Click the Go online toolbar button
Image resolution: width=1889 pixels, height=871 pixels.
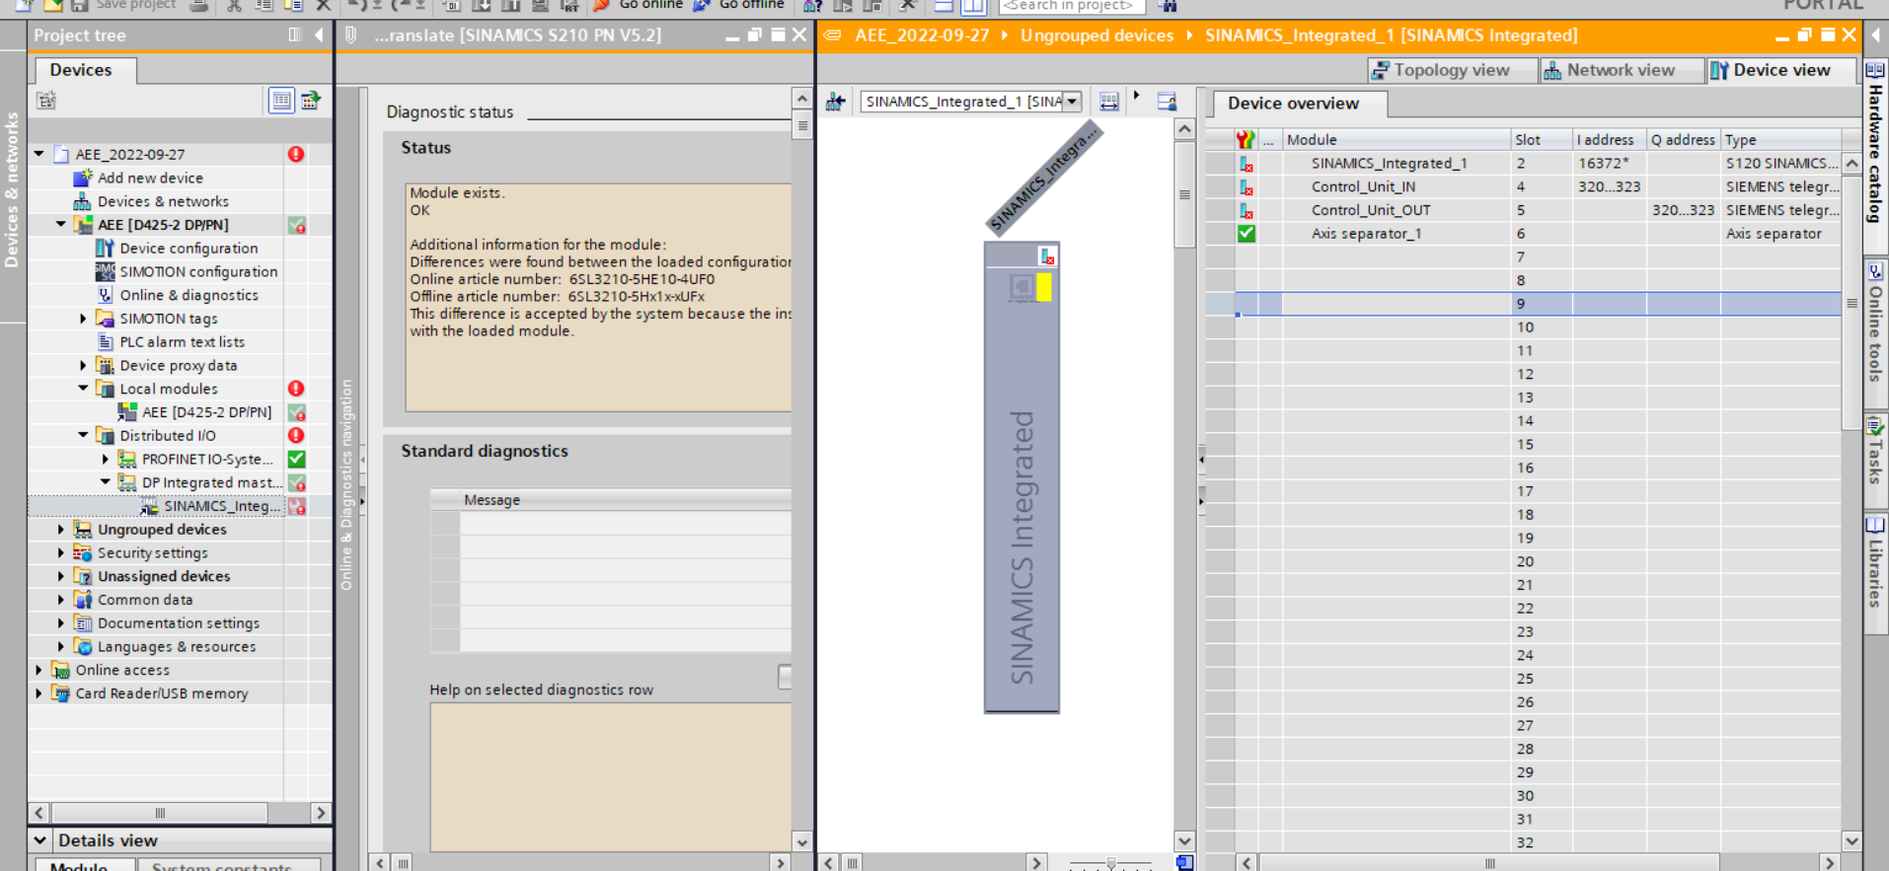(640, 5)
